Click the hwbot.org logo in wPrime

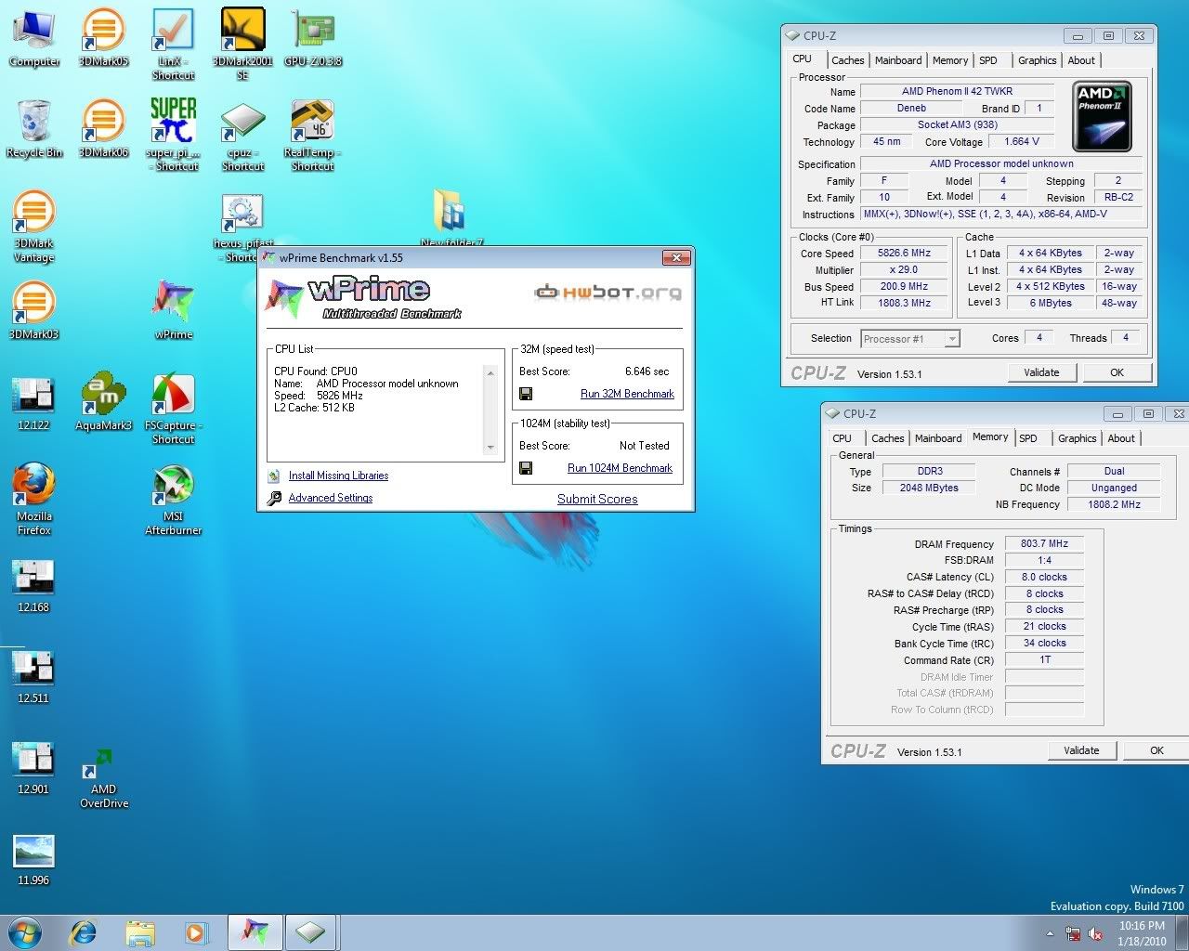pos(608,293)
